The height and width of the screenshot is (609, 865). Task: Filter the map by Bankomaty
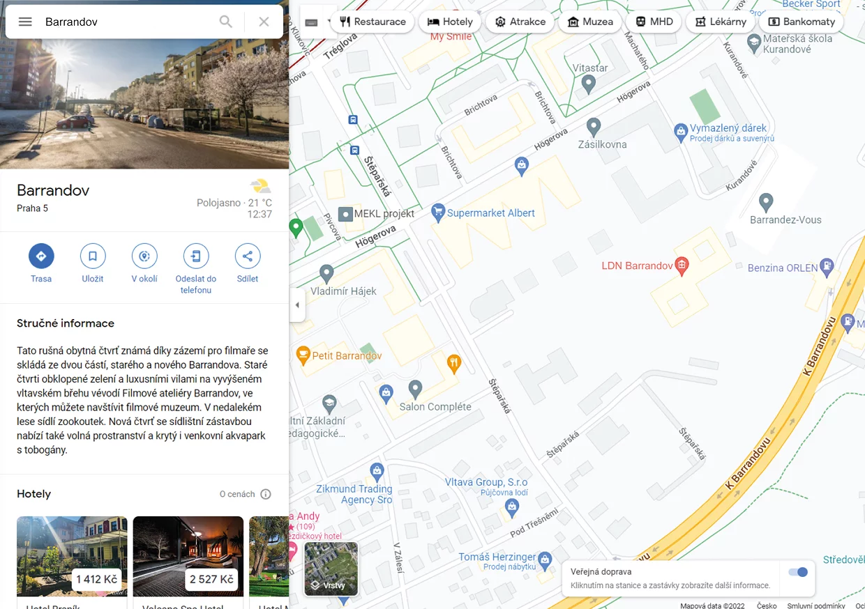click(801, 22)
